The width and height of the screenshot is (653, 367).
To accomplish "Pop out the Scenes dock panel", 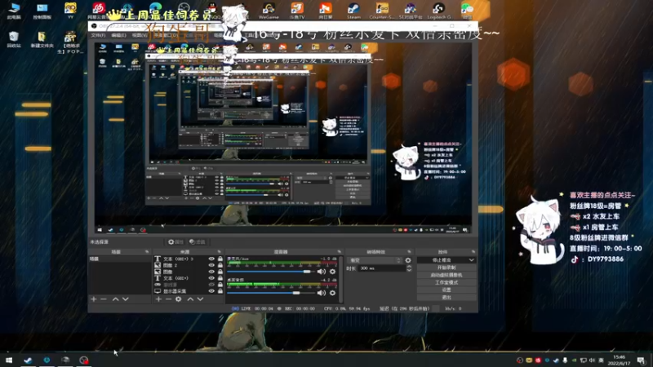I will tap(147, 252).
